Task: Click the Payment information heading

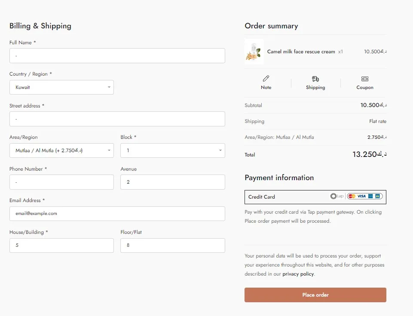Action: tap(279, 178)
